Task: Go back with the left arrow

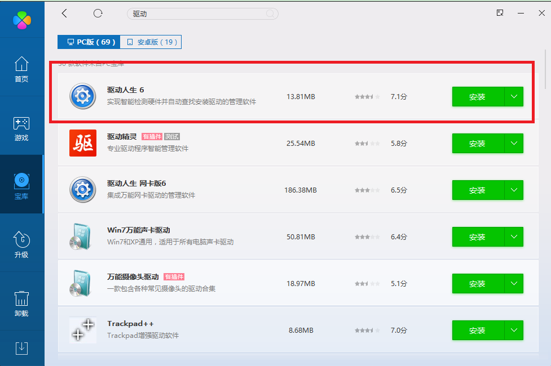Action: [64, 14]
